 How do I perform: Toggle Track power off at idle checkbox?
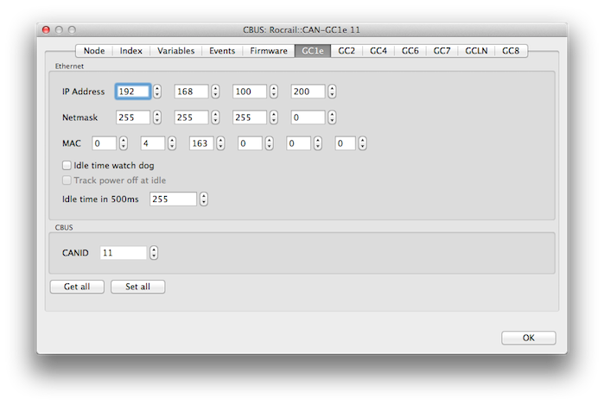coord(67,180)
